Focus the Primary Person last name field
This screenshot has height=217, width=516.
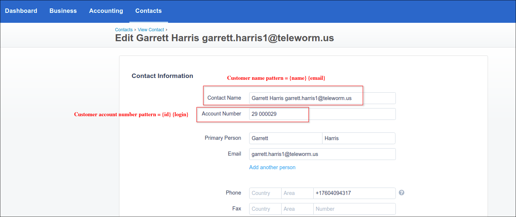(358, 138)
